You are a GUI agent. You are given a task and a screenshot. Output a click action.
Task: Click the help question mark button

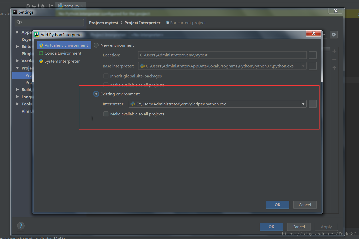(21, 226)
